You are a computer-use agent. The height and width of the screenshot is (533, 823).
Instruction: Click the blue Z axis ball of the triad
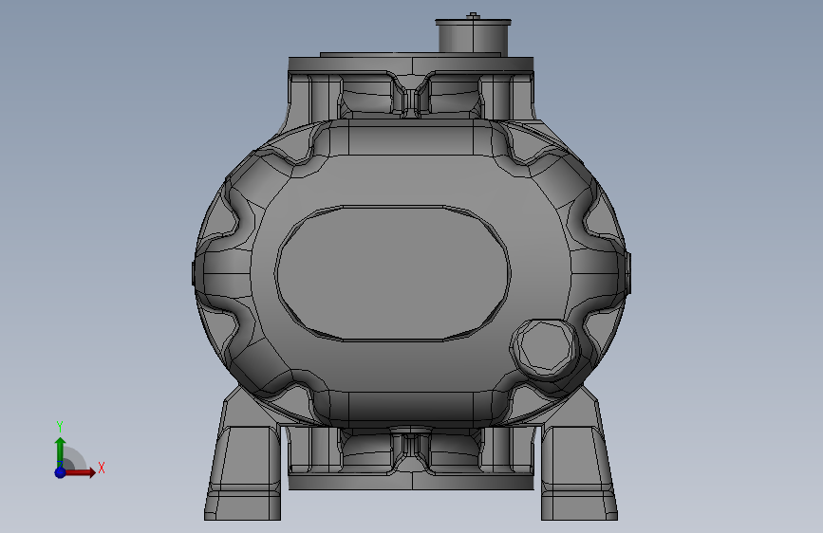(60, 472)
